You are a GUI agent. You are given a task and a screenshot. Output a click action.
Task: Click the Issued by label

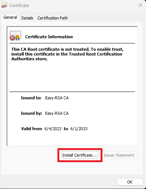point(31,113)
